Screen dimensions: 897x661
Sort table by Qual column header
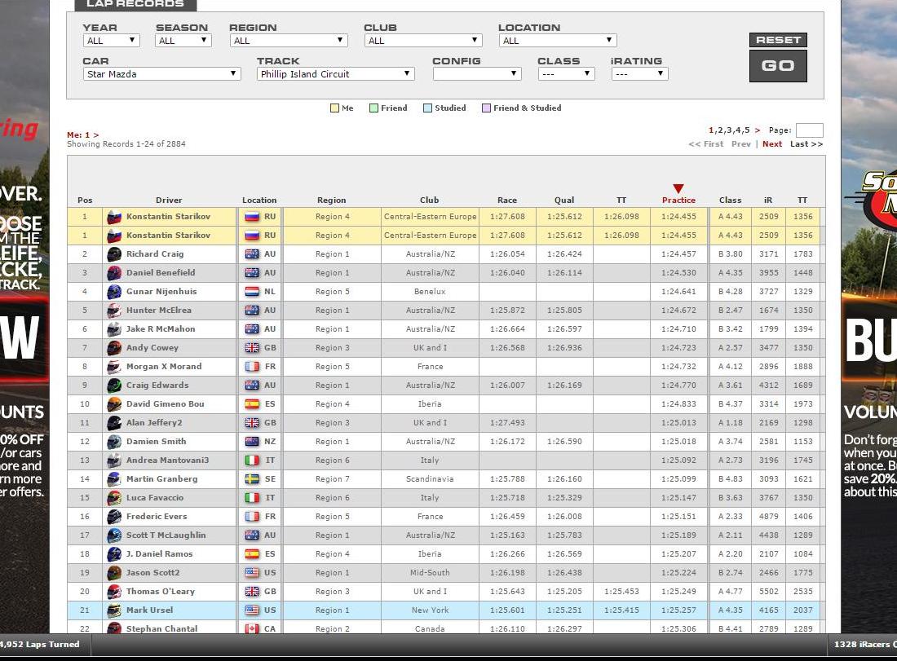coord(564,201)
